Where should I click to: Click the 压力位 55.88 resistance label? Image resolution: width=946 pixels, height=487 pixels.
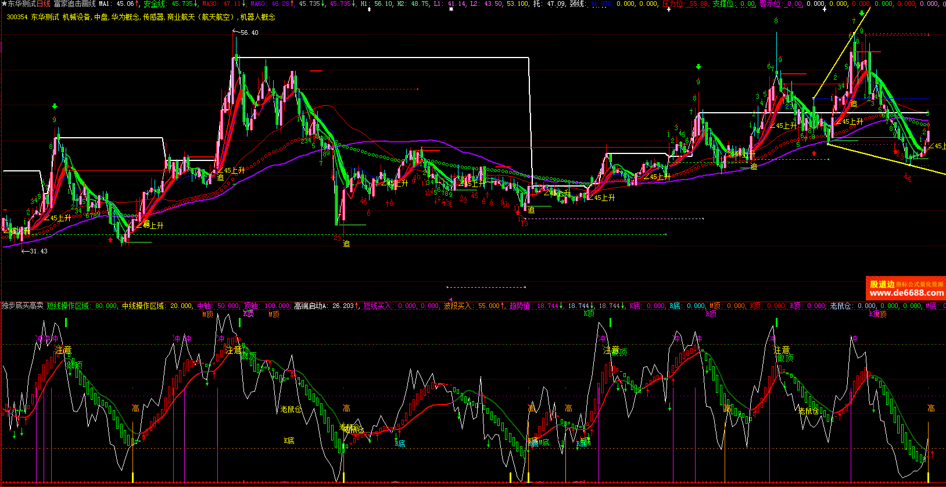click(685, 4)
